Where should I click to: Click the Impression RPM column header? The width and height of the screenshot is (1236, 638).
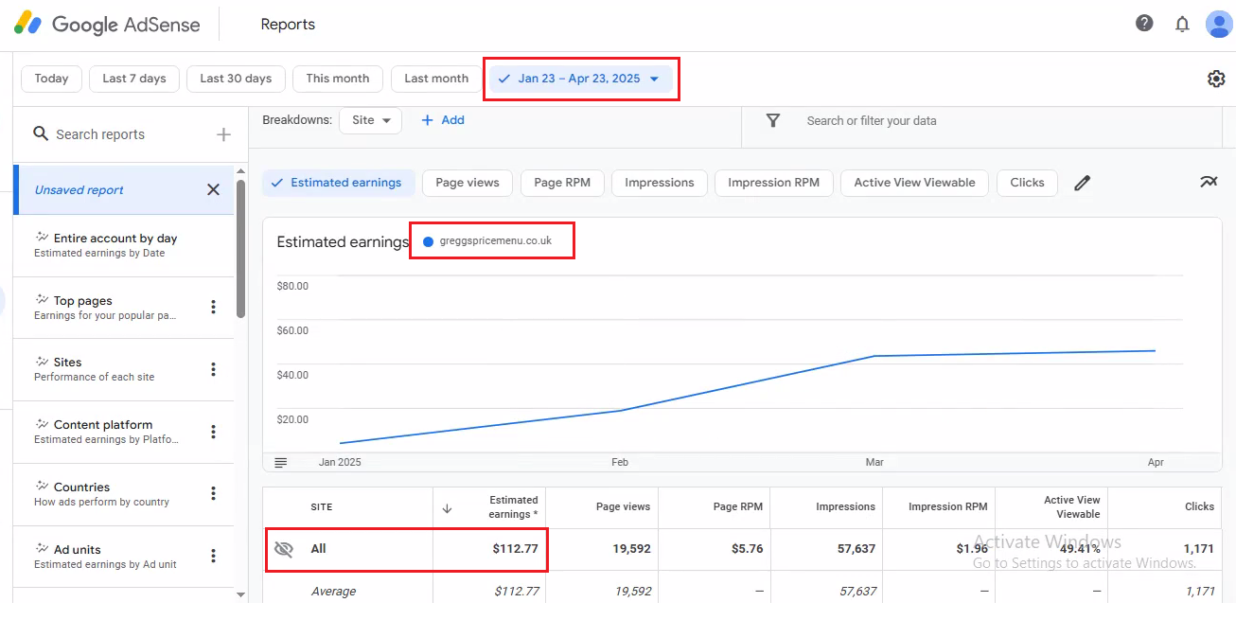coord(947,507)
